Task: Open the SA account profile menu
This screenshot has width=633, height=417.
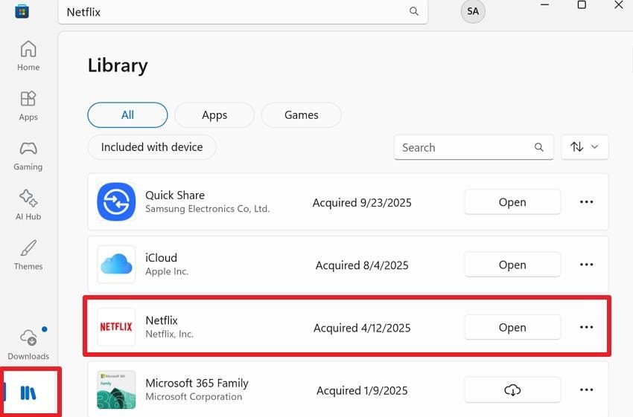Action: [x=473, y=11]
